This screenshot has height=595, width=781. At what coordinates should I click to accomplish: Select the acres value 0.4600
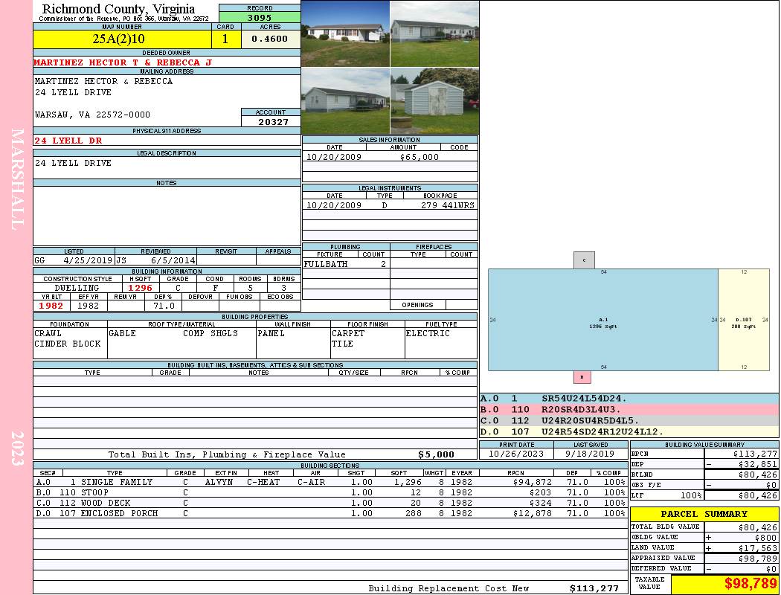pos(270,39)
